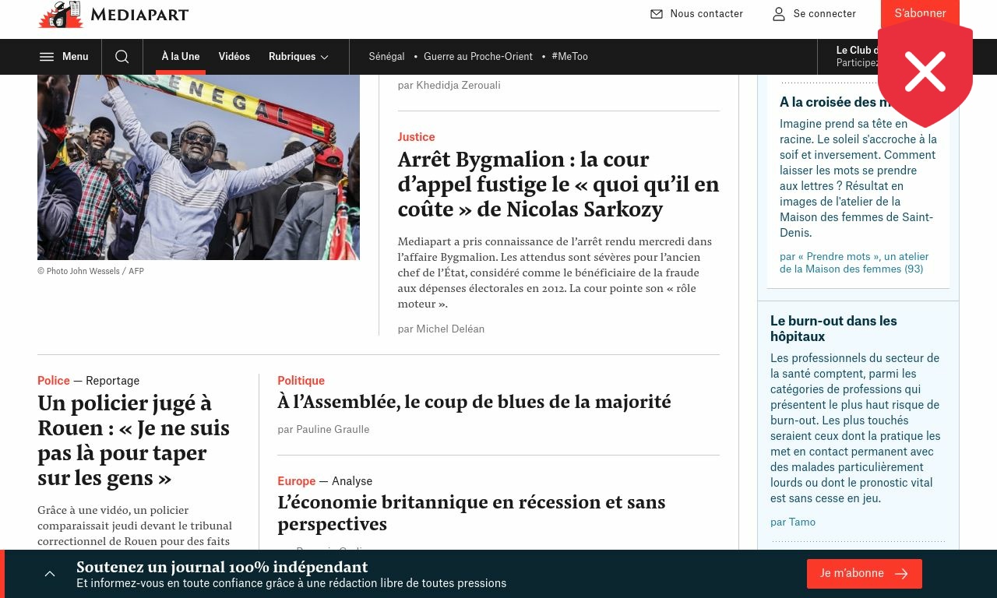The width and height of the screenshot is (997, 598).
Task: Click the Mediapart logo
Action: pyautogui.click(x=114, y=14)
